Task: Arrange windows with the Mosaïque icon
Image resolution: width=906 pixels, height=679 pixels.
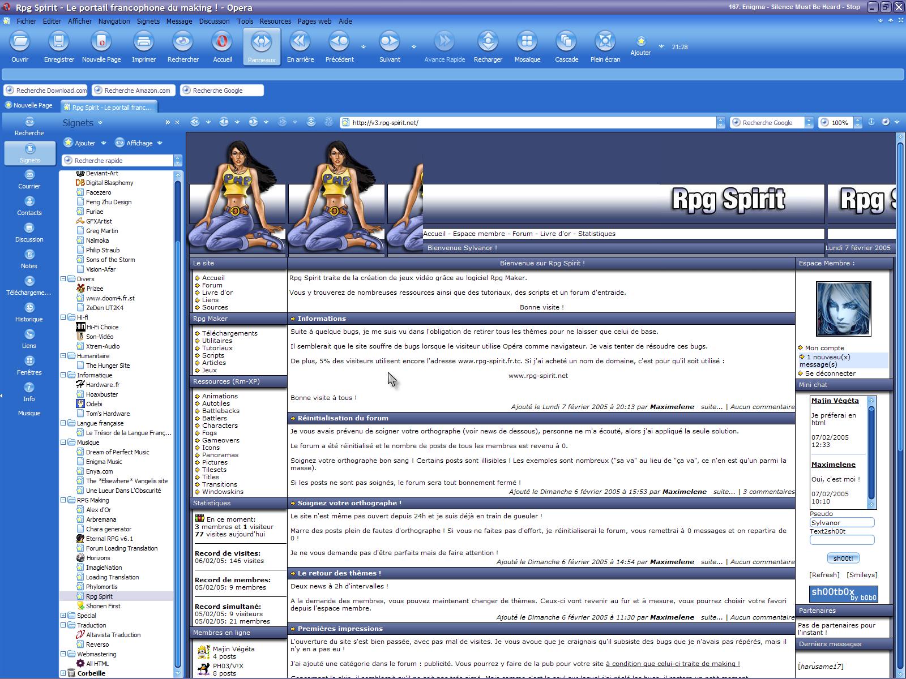Action: point(527,41)
